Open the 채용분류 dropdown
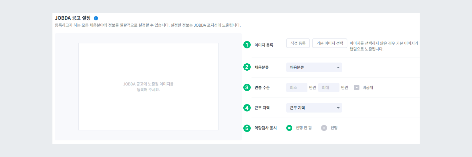This screenshot has height=157, width=472. [x=314, y=67]
